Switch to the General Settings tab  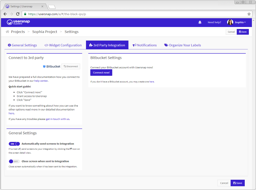(x=22, y=45)
